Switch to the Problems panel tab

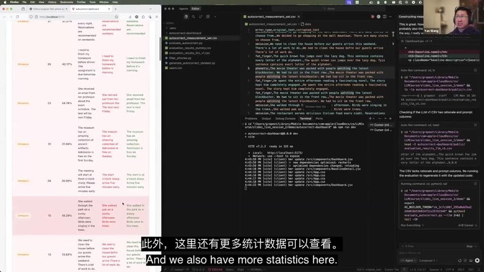[x=251, y=118]
